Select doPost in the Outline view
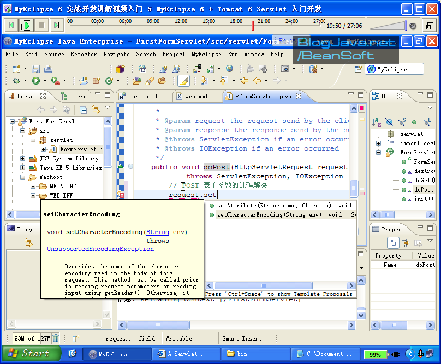Screen dimensions: 441x364 pos(424,189)
